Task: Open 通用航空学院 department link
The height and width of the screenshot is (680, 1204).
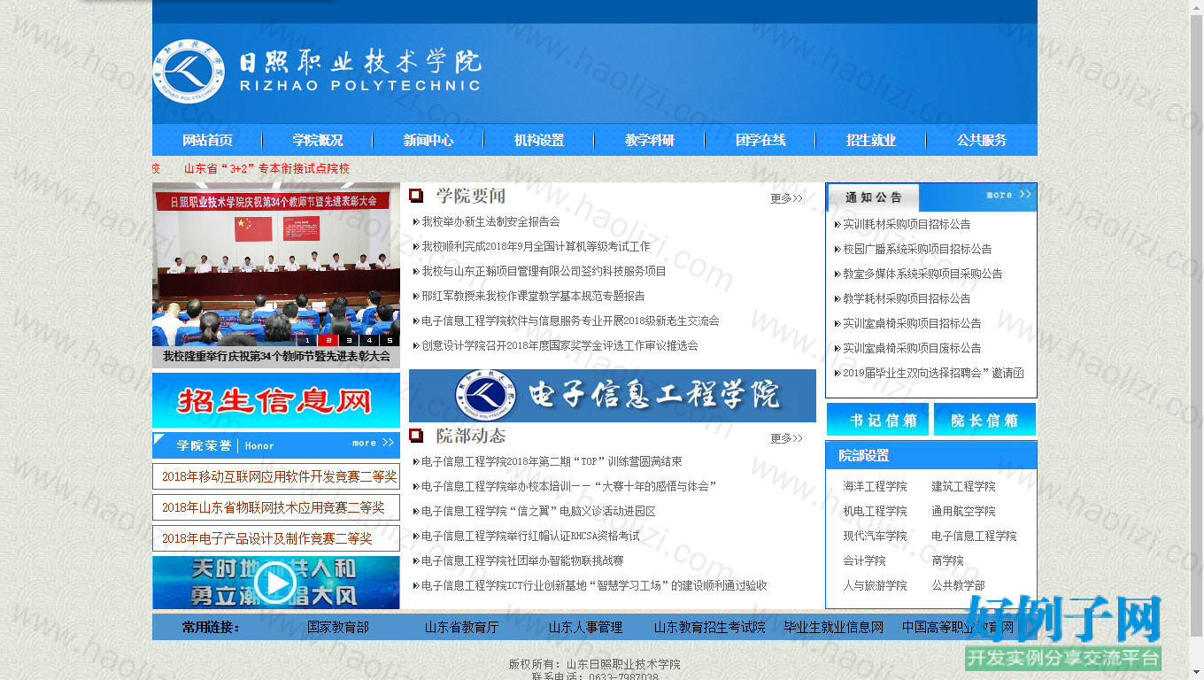Action: [x=963, y=511]
